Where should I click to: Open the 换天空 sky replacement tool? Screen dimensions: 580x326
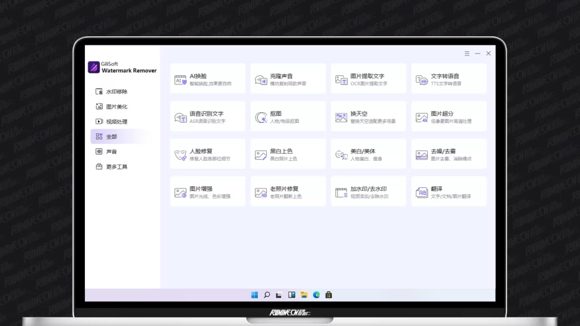[368, 117]
